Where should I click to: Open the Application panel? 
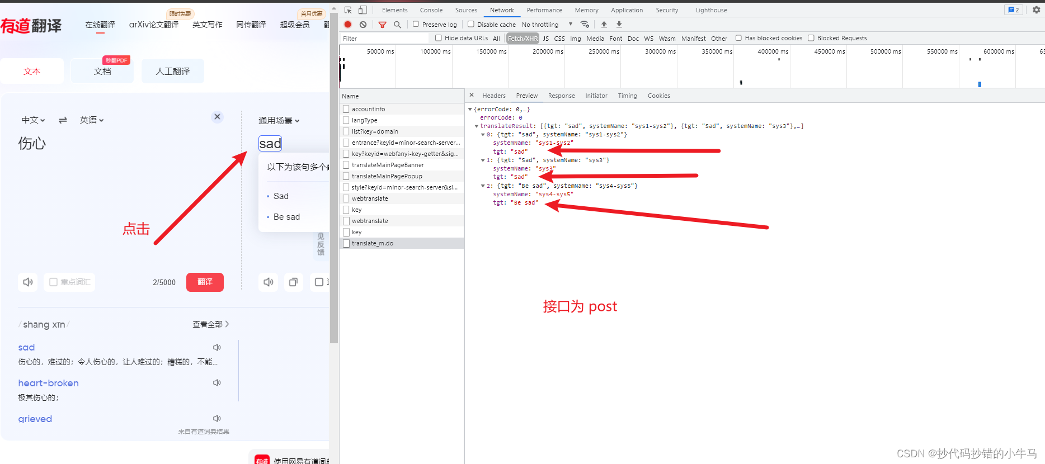(627, 10)
